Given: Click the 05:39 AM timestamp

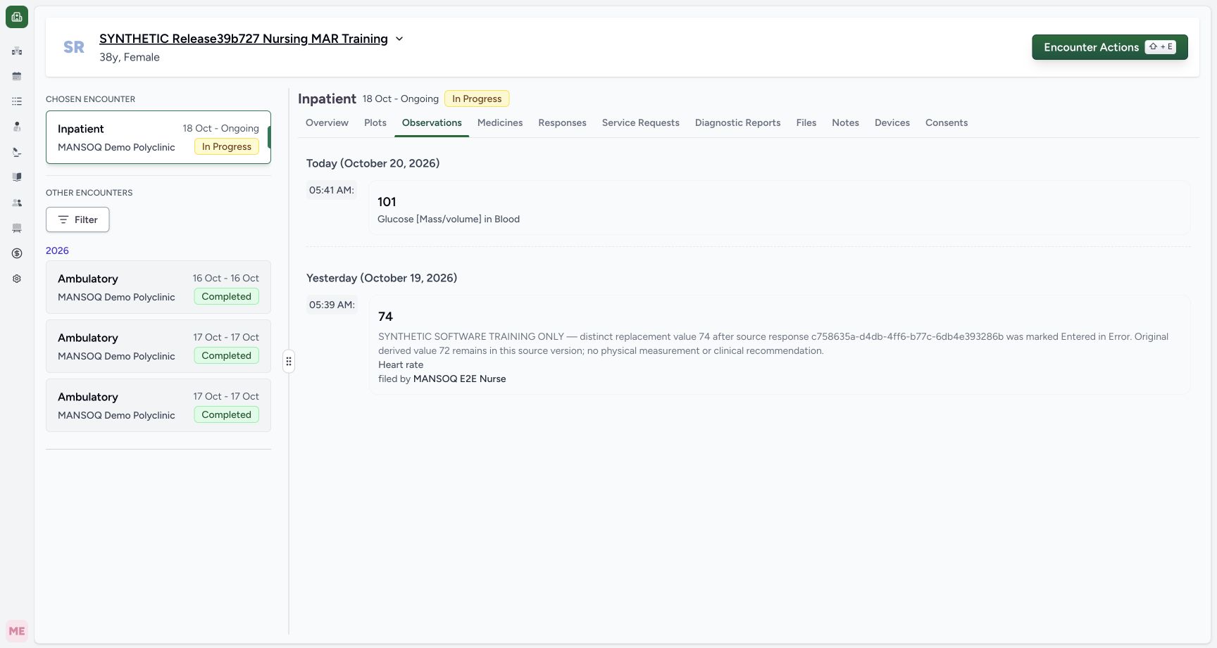Looking at the screenshot, I should pos(332,305).
